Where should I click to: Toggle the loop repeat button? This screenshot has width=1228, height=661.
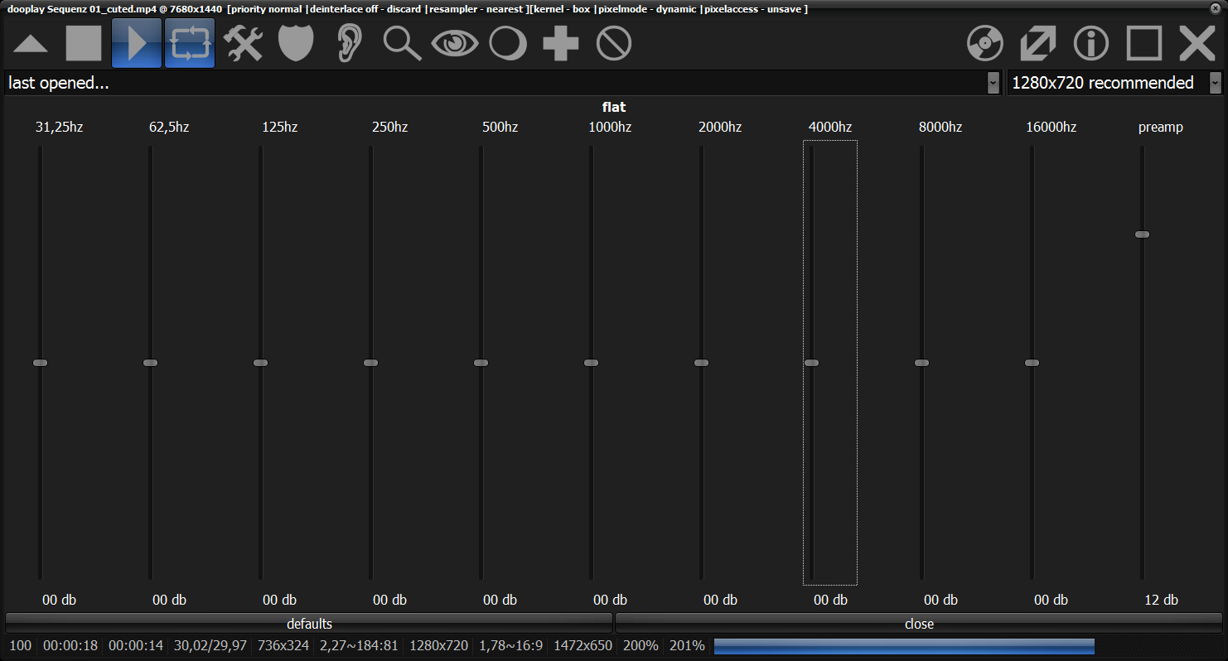tap(190, 44)
